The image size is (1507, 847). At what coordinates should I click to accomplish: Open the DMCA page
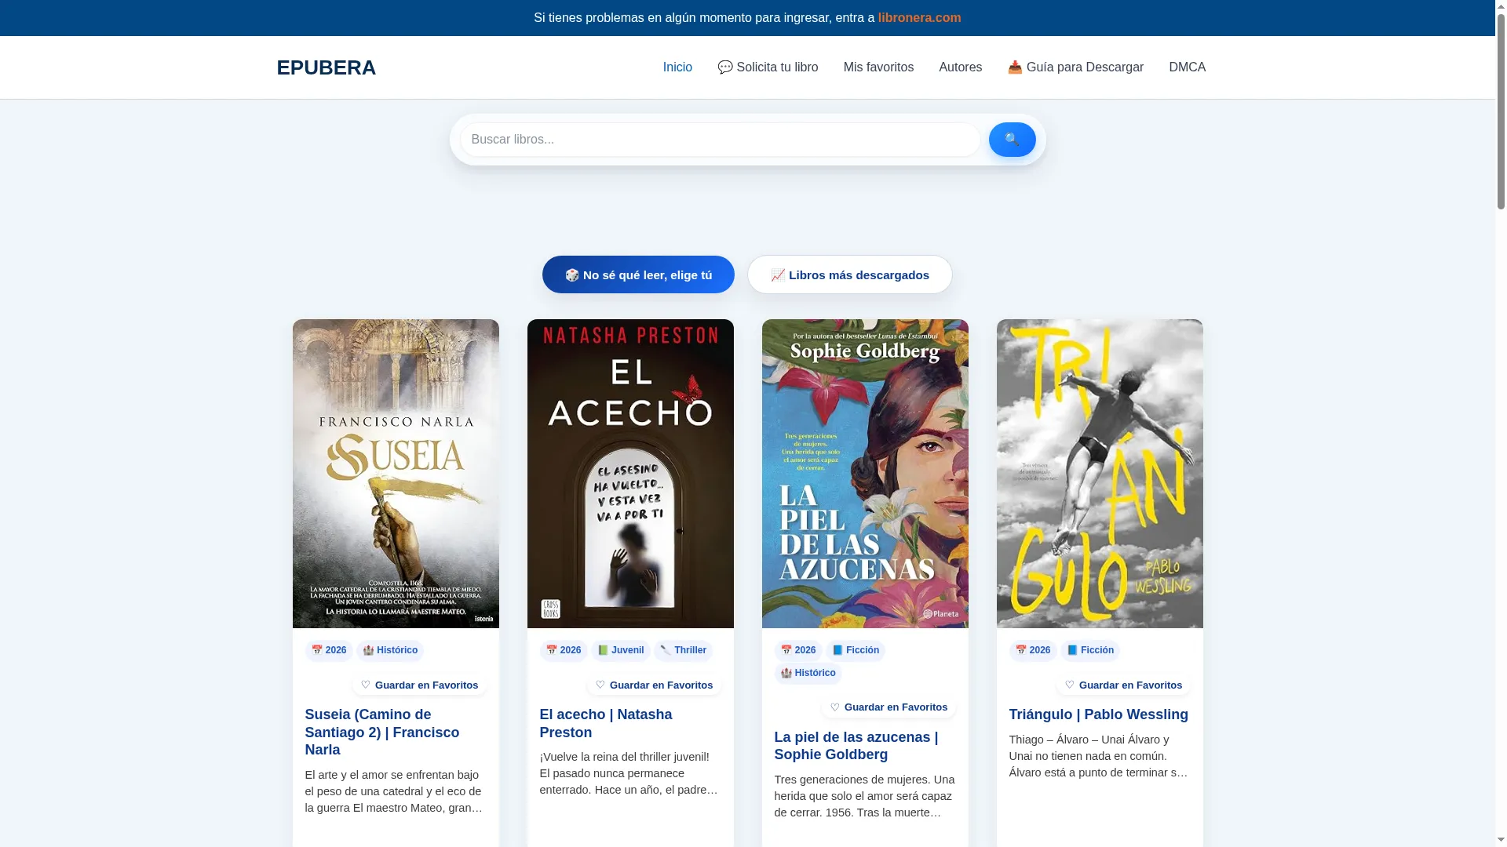(x=1187, y=67)
